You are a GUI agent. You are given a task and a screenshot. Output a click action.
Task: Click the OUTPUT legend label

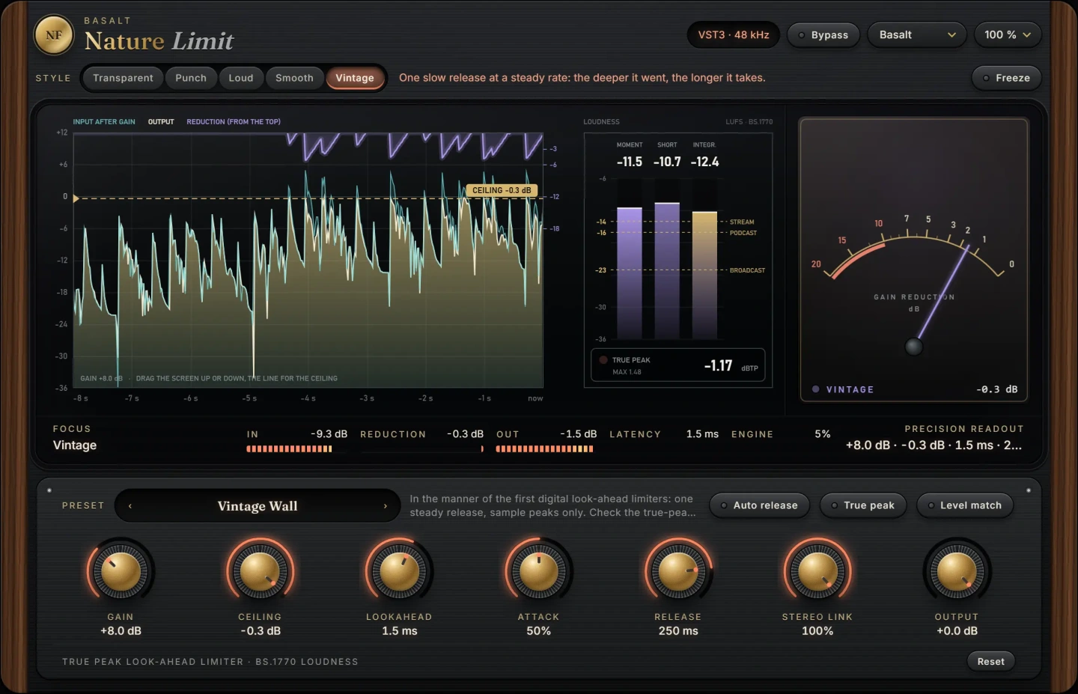tap(161, 122)
